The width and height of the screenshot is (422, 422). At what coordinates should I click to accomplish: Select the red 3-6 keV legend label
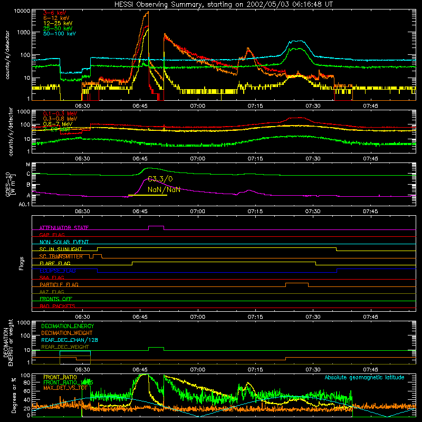click(55, 13)
